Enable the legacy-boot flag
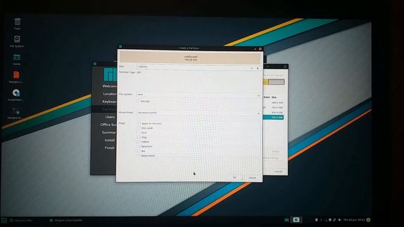Image resolution: width=404 pixels, height=227 pixels. tap(139, 156)
